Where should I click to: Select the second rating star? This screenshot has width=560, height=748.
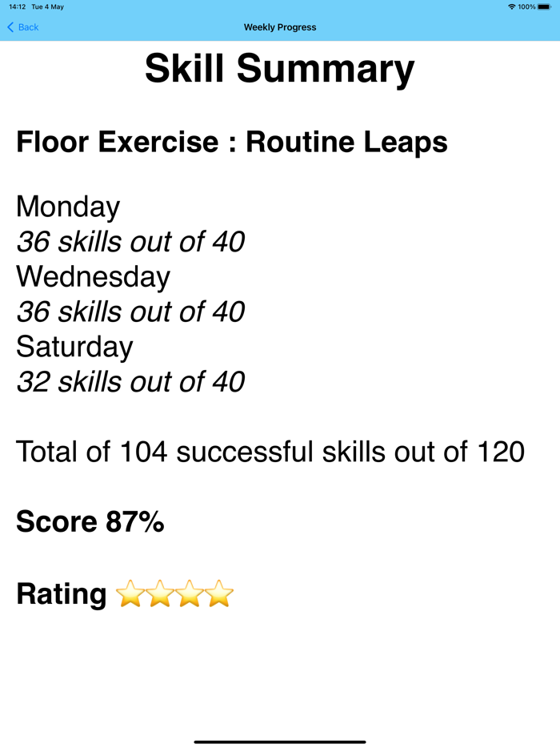160,594
